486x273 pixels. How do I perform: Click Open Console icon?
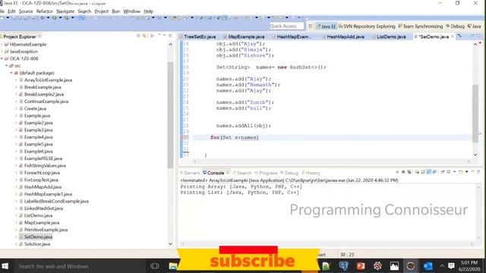pyautogui.click(x=461, y=172)
